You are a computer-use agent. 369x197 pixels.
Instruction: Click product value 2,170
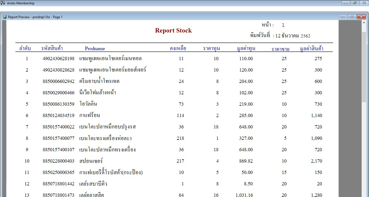[317, 161]
